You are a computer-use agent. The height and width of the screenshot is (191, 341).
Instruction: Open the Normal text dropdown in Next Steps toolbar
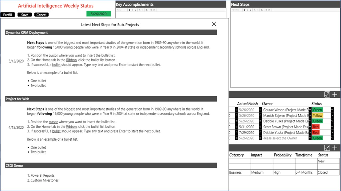pos(237,10)
